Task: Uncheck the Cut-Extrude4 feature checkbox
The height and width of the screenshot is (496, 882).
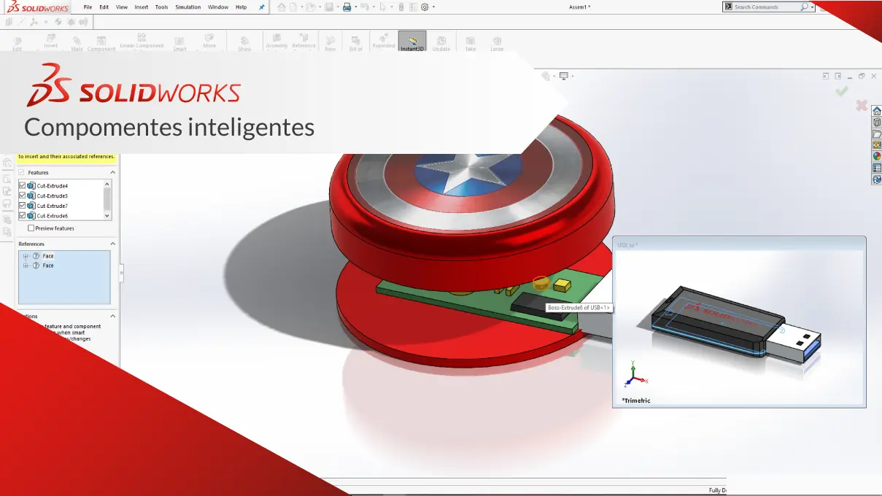Action: point(22,186)
